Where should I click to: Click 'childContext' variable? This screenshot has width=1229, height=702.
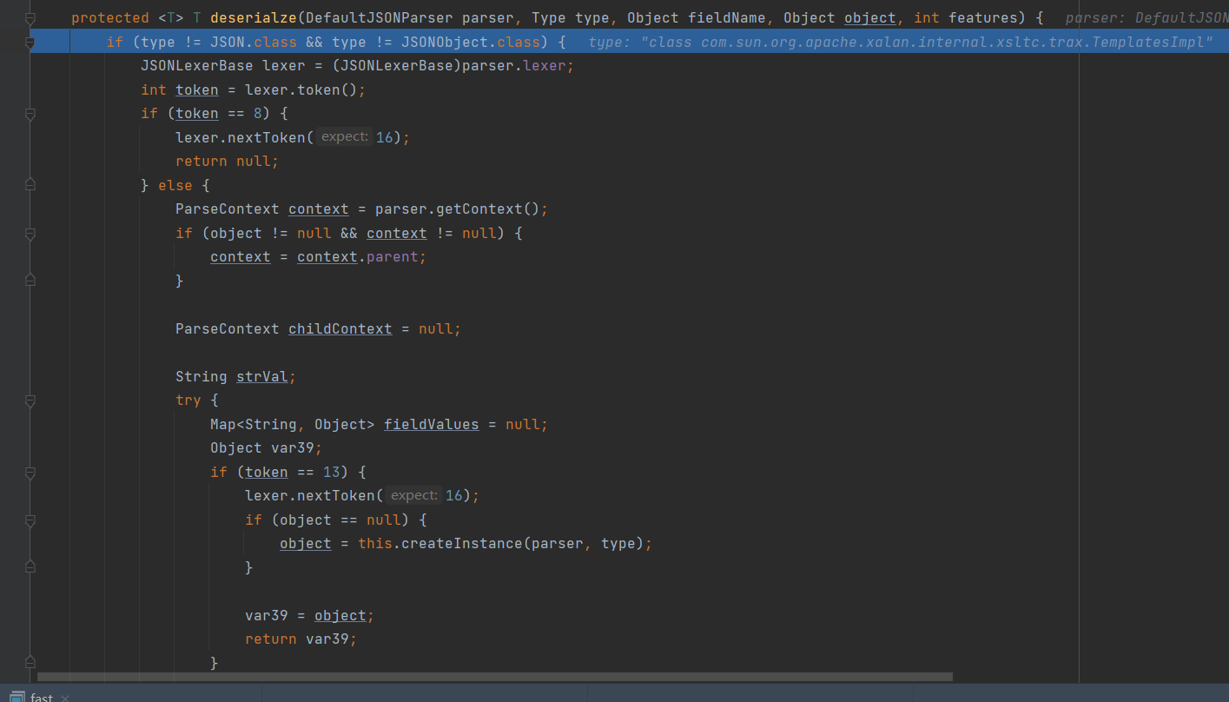[340, 328]
